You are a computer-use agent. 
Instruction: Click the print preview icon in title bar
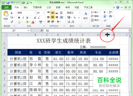tap(27, 3)
